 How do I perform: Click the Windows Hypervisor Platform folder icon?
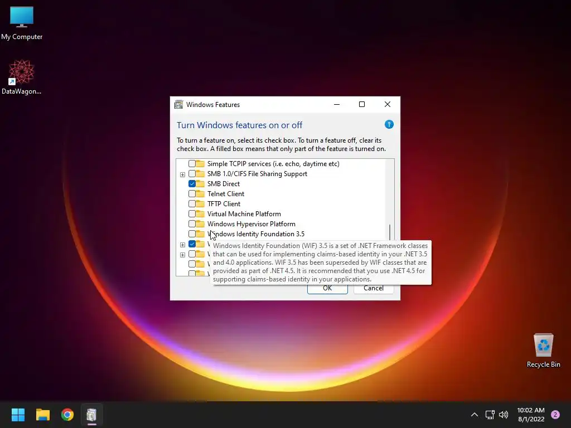click(x=200, y=223)
